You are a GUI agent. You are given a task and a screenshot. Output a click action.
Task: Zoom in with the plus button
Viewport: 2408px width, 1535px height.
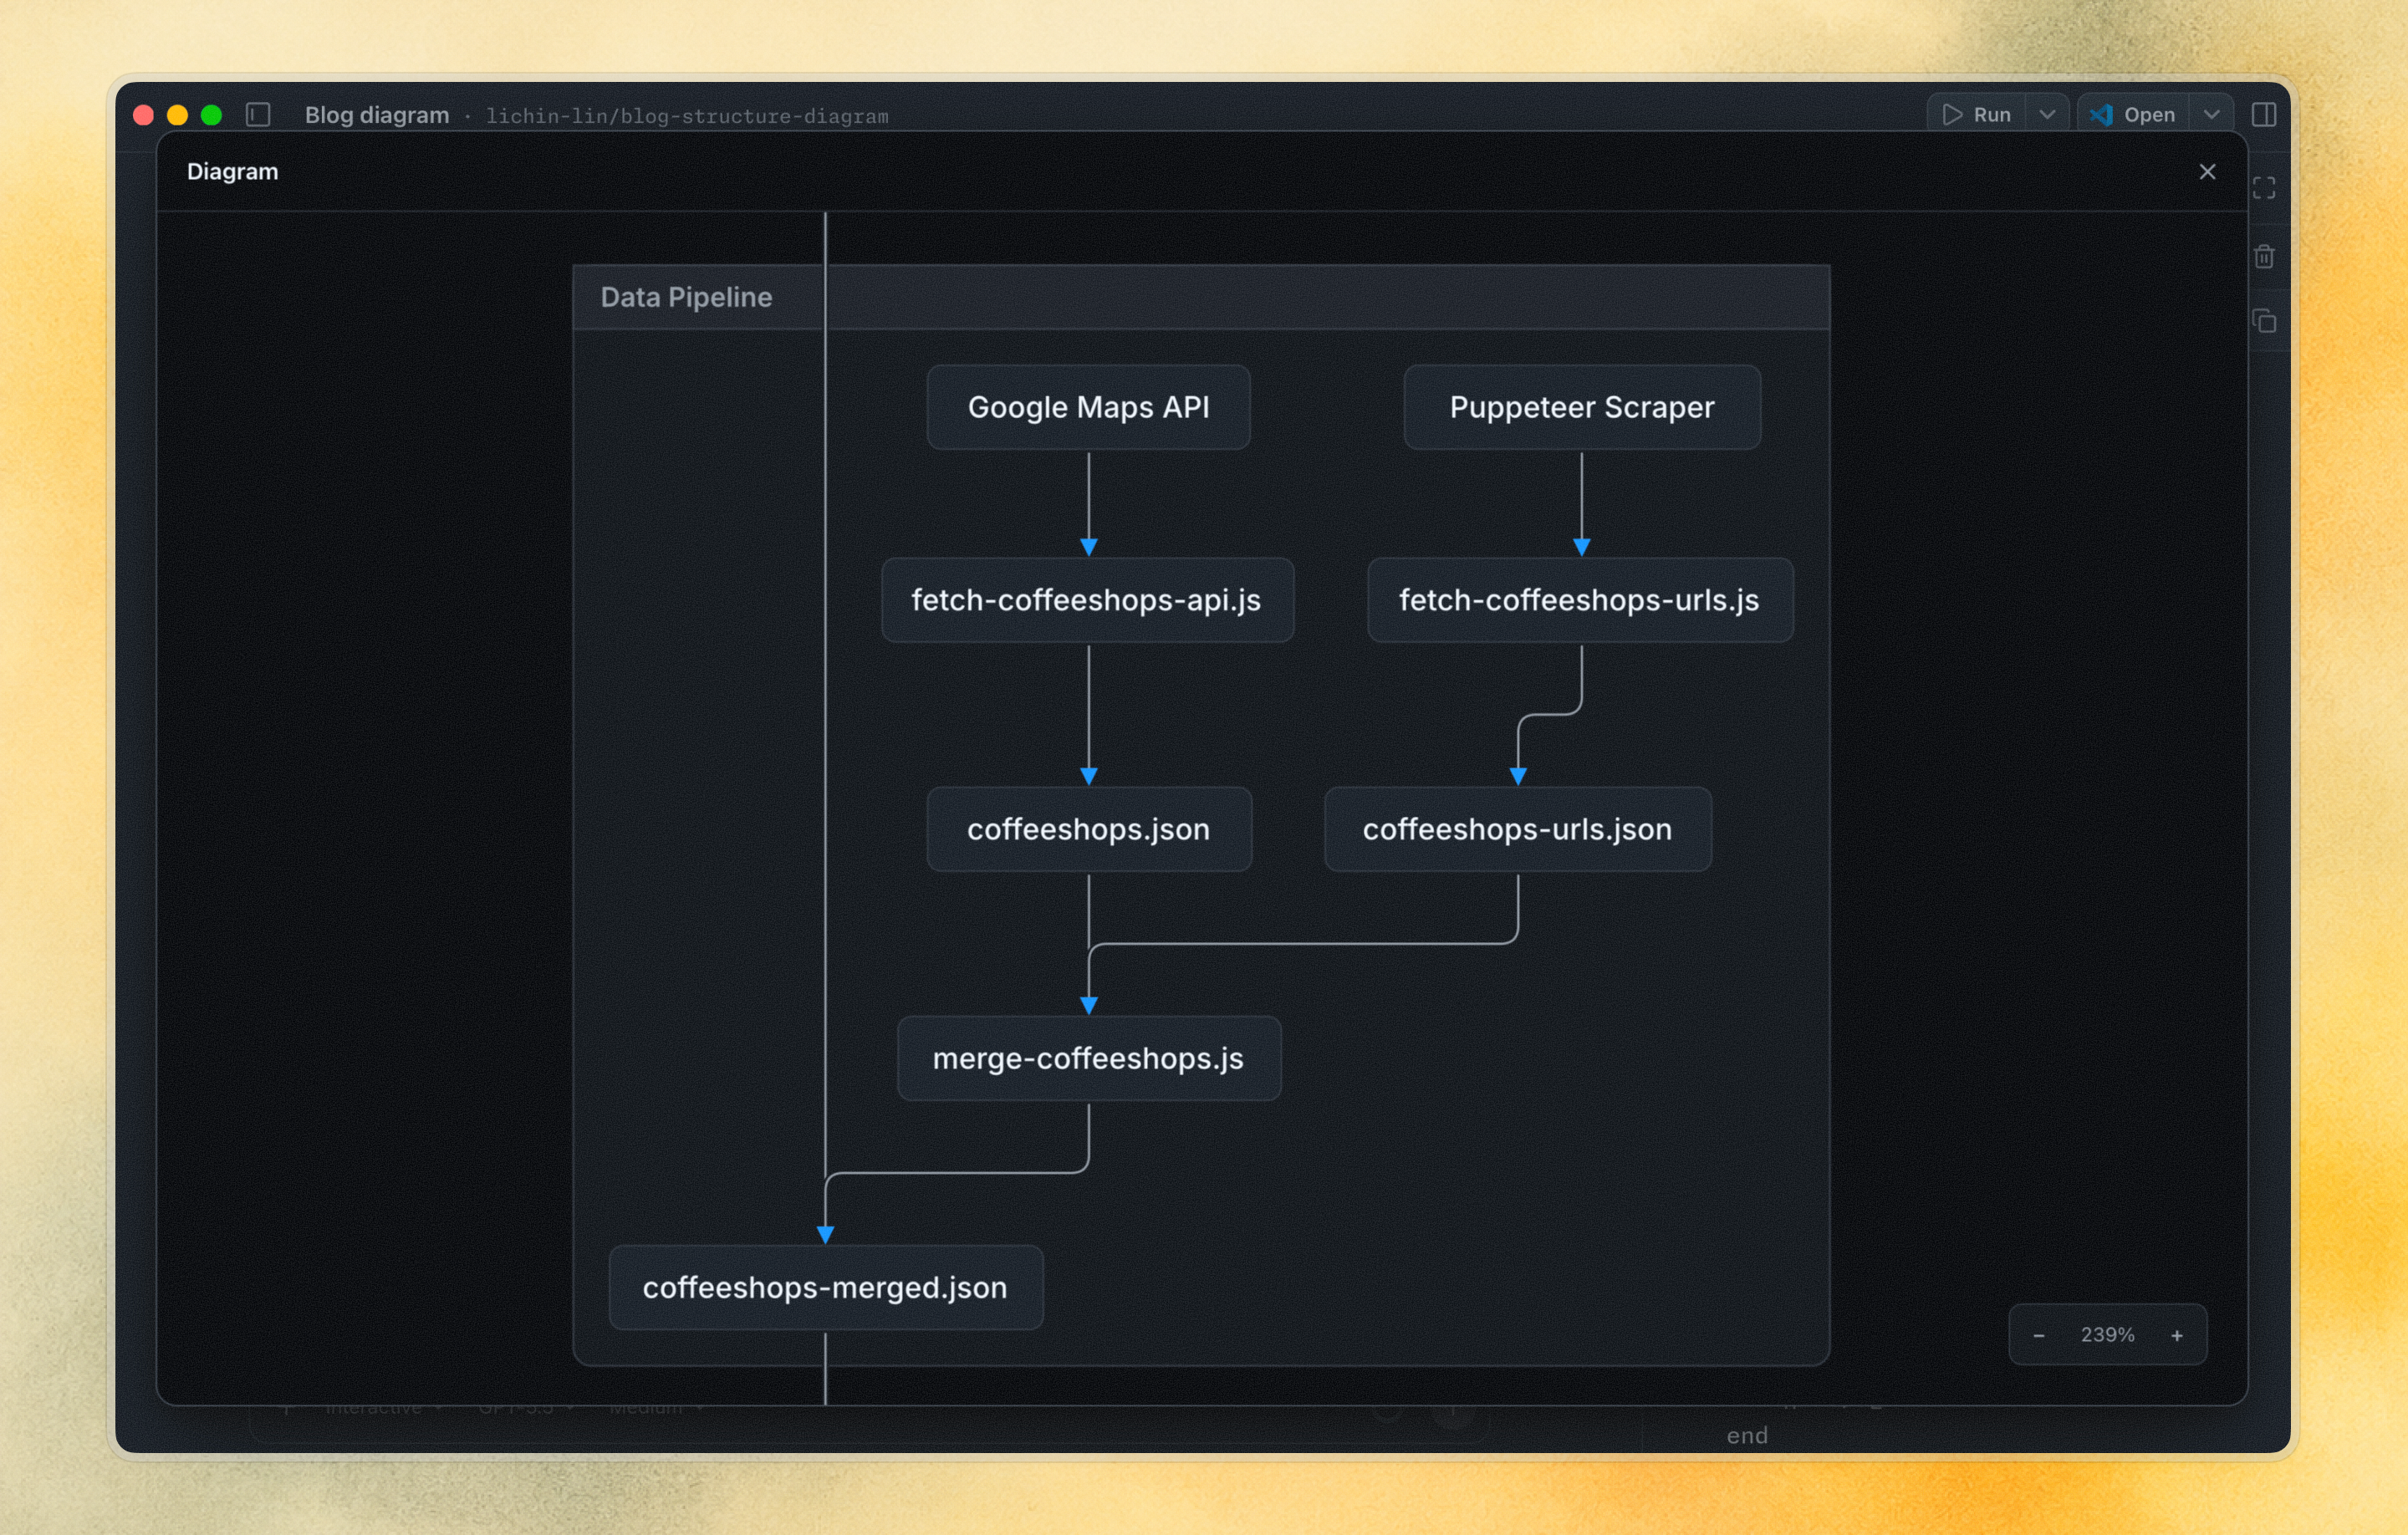(x=2177, y=1335)
